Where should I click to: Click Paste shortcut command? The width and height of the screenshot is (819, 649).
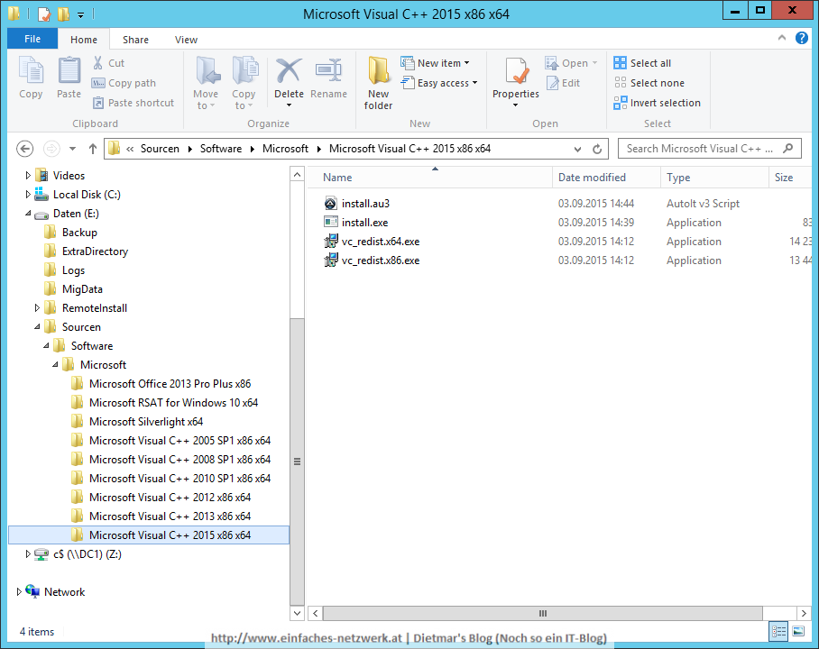[133, 103]
